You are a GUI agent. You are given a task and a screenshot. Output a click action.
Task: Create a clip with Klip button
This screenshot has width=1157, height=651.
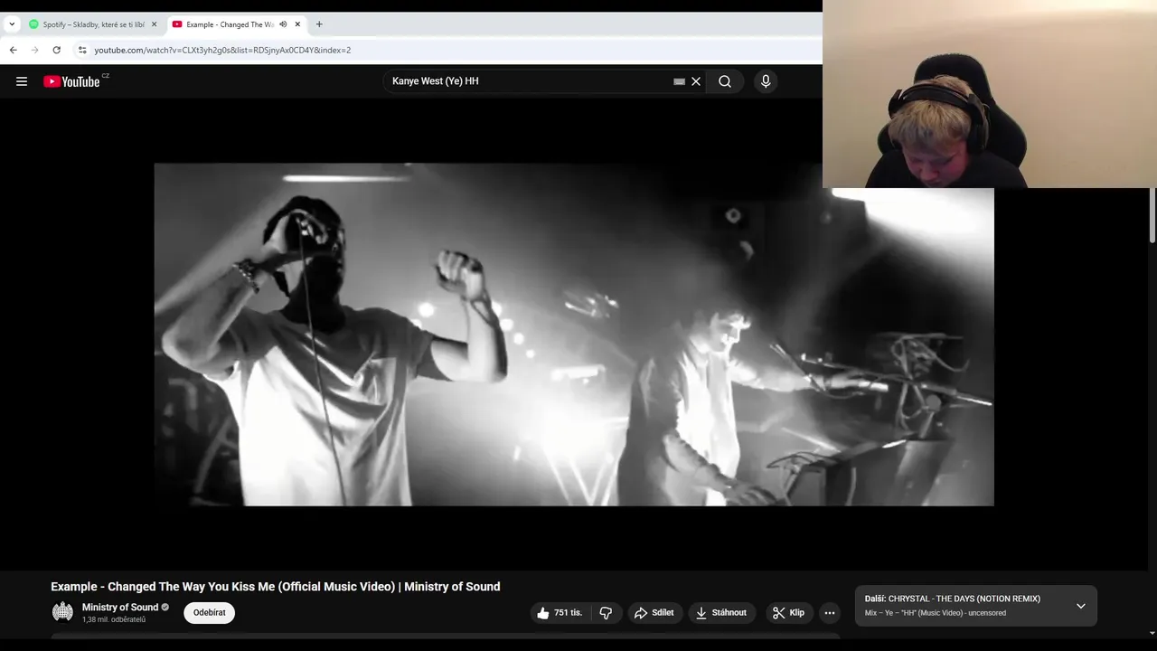789,613
